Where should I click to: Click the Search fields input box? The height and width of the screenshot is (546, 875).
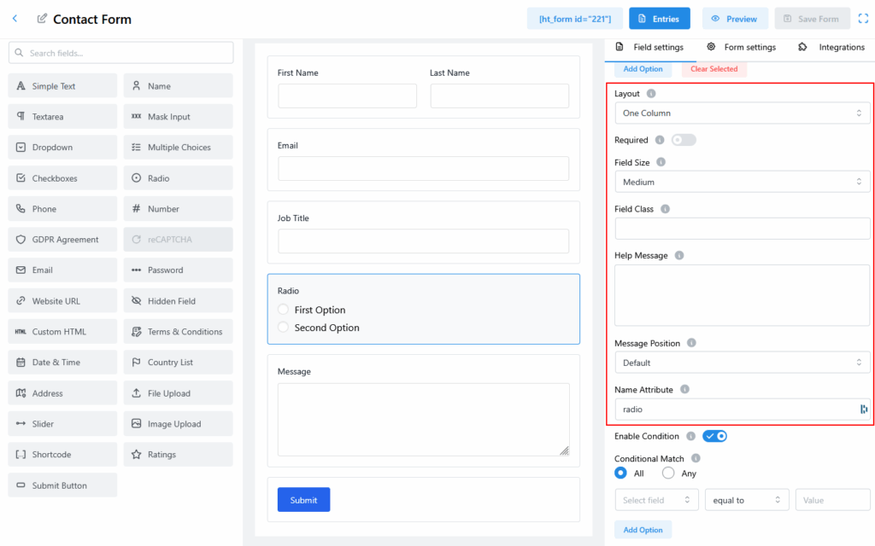(120, 53)
